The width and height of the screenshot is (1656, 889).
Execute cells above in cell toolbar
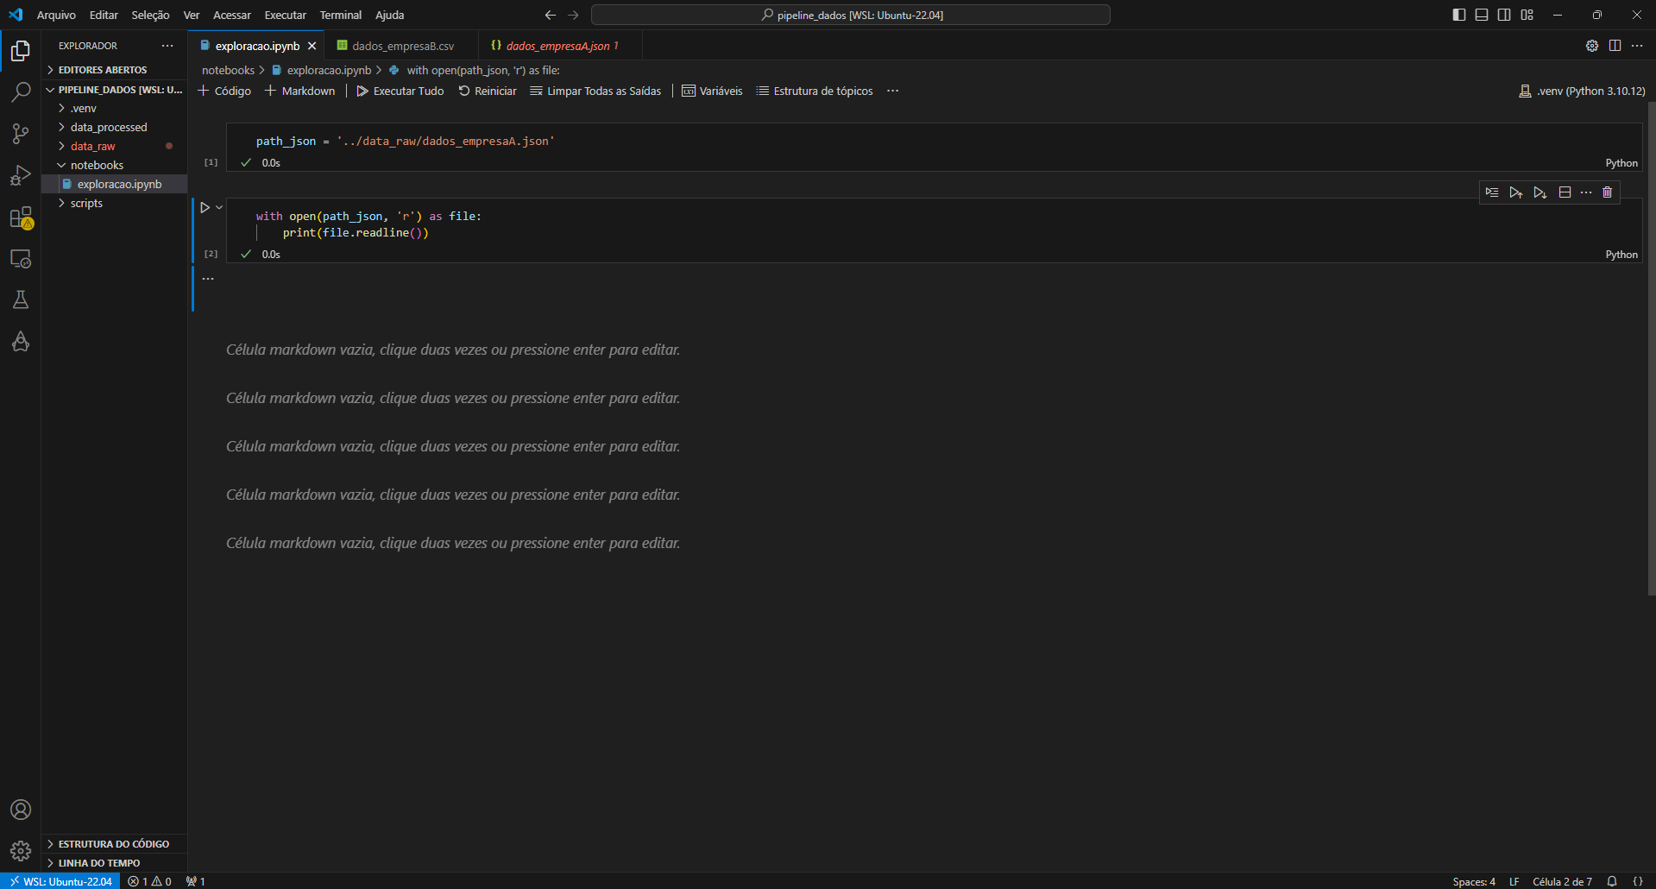(1516, 192)
